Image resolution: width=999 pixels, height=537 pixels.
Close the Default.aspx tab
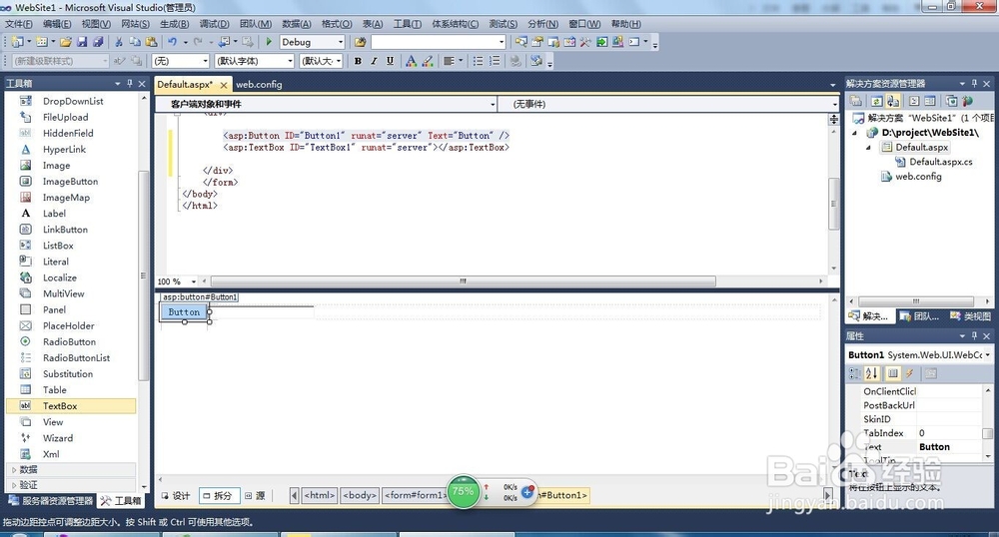pos(224,85)
